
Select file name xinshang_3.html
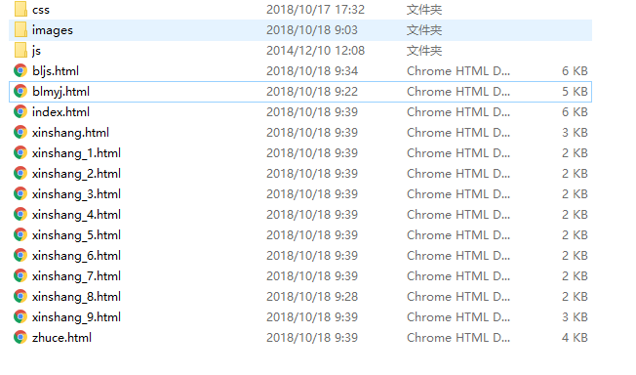pyautogui.click(x=76, y=194)
